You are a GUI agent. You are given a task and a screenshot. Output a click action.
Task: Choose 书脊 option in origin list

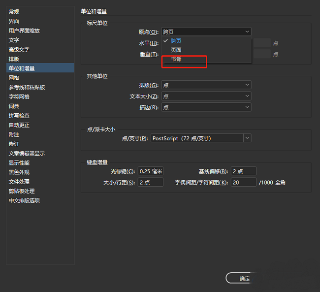[206, 59]
